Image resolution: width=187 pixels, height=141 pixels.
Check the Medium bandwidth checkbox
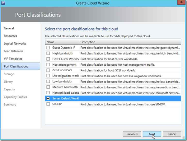pos(48,87)
